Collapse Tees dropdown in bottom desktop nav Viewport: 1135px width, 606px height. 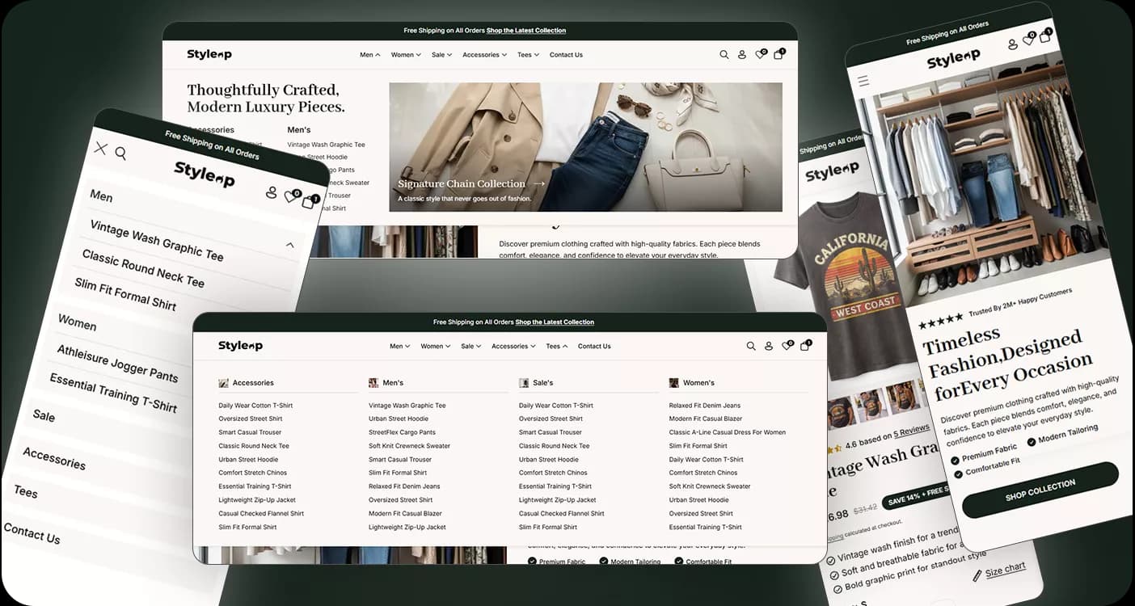(x=557, y=346)
